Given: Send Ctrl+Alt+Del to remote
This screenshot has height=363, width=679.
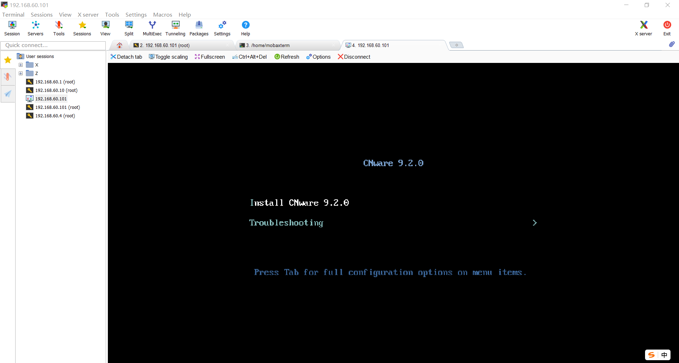Looking at the screenshot, I should pyautogui.click(x=249, y=57).
